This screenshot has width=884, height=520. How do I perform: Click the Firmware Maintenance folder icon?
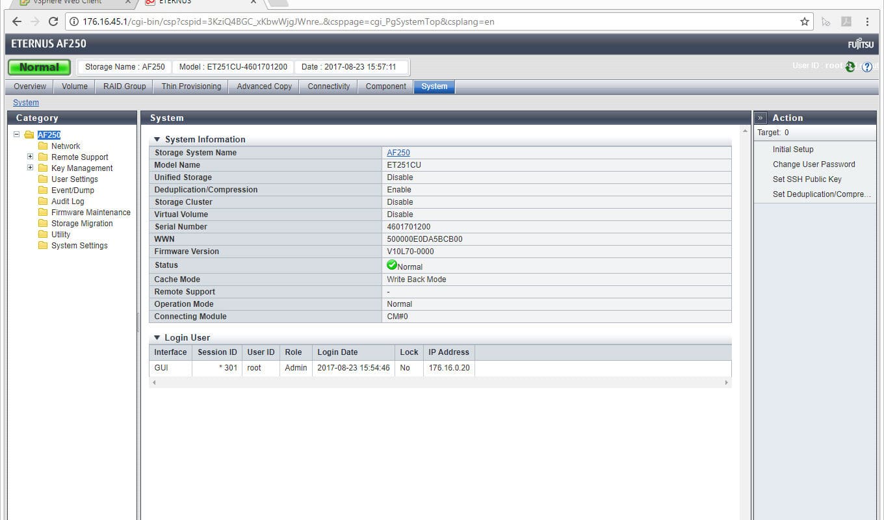[x=43, y=213]
